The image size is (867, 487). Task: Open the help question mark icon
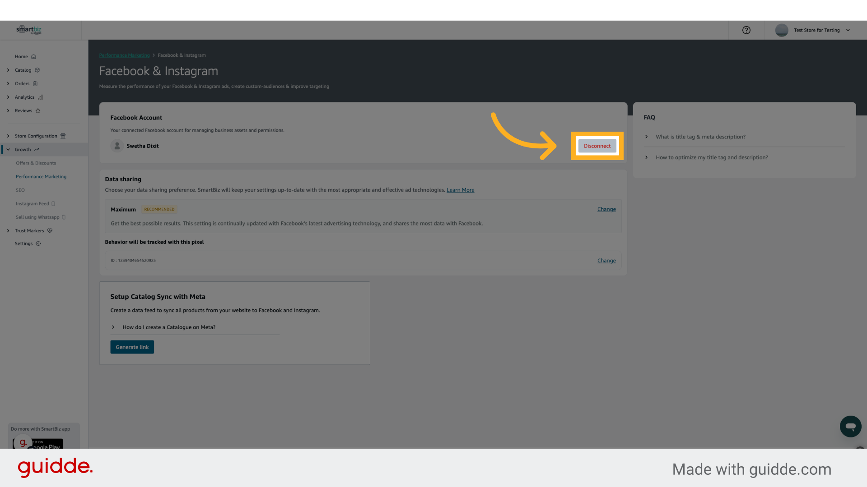coord(746,30)
